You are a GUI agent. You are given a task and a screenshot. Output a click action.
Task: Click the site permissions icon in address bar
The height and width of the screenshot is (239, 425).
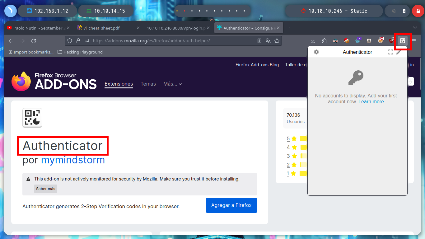87,41
